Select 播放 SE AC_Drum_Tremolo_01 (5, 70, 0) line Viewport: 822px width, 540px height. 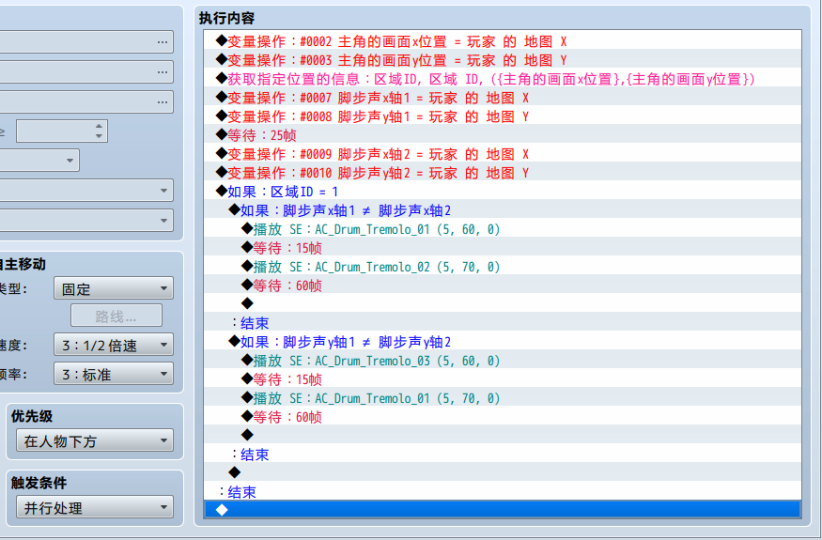coord(503,398)
